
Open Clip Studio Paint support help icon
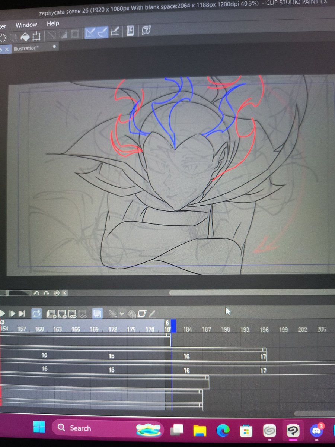(146, 31)
